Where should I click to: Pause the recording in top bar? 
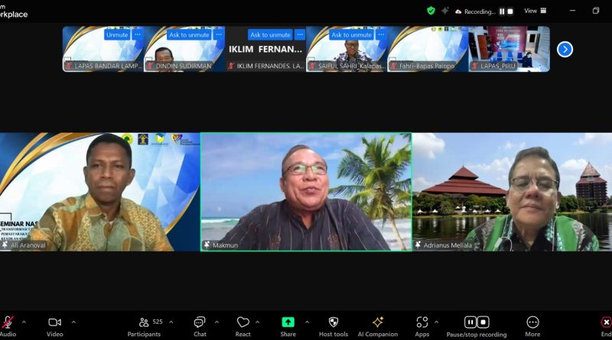point(502,11)
